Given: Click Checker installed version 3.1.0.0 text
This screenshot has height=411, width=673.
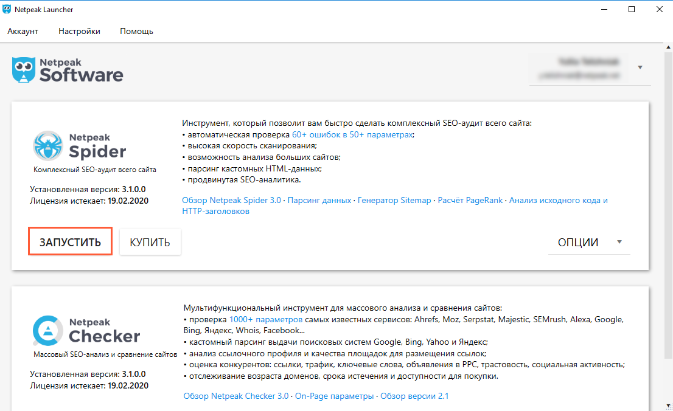Looking at the screenshot, I should (x=133, y=374).
